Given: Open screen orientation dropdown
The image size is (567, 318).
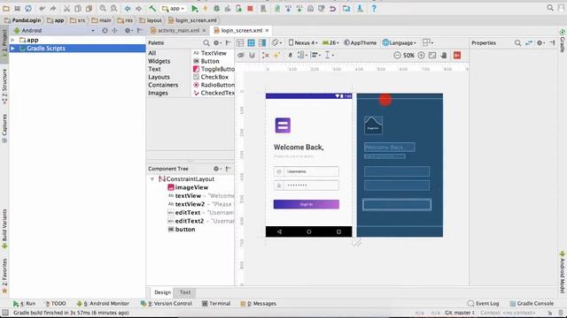Looking at the screenshot, I should click(276, 43).
